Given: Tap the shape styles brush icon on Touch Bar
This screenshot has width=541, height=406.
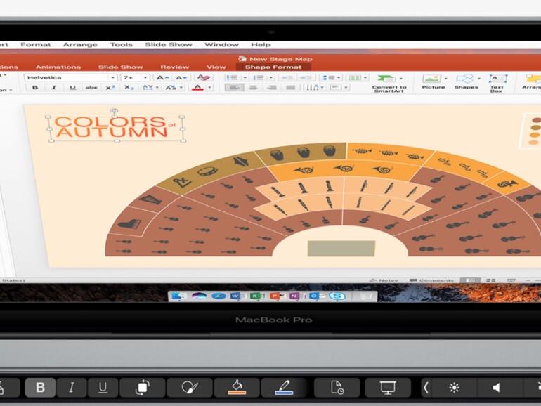Looking at the screenshot, I should click(x=190, y=387).
